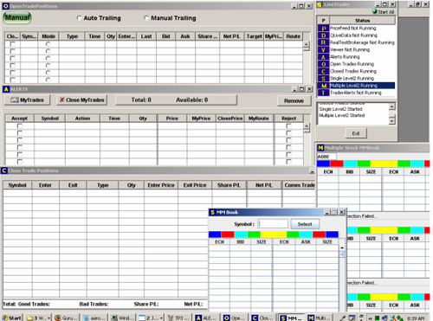
Task: Select the Auto Trailing radio button
Action: [79, 18]
